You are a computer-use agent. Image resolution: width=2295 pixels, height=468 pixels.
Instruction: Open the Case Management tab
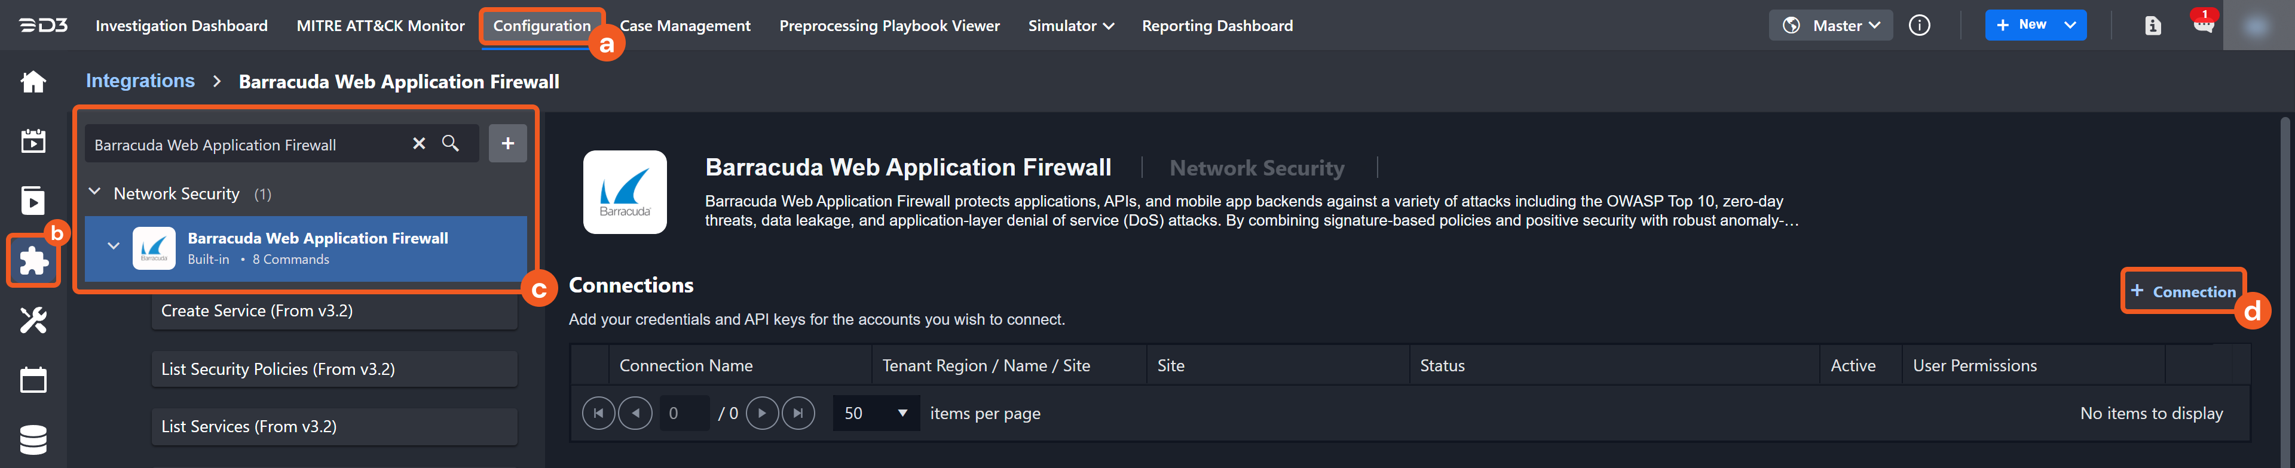click(684, 26)
